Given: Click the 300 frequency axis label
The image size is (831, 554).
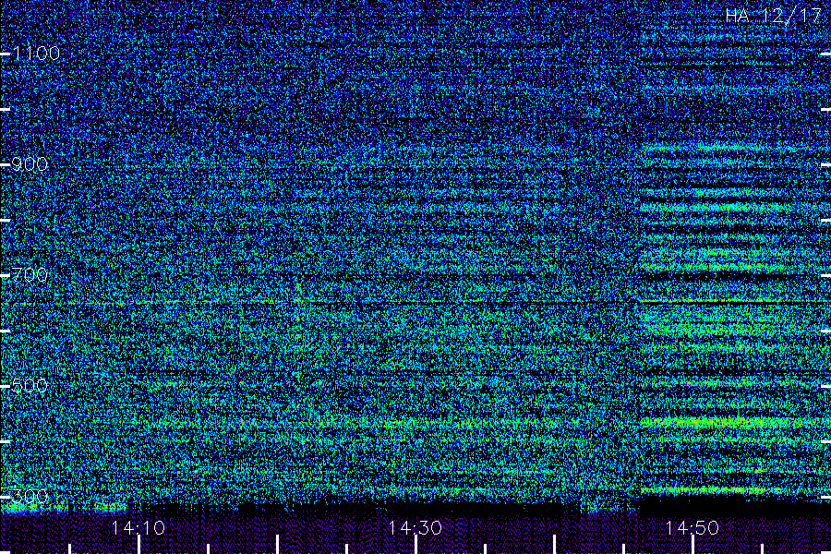Looking at the screenshot, I should [x=30, y=496].
